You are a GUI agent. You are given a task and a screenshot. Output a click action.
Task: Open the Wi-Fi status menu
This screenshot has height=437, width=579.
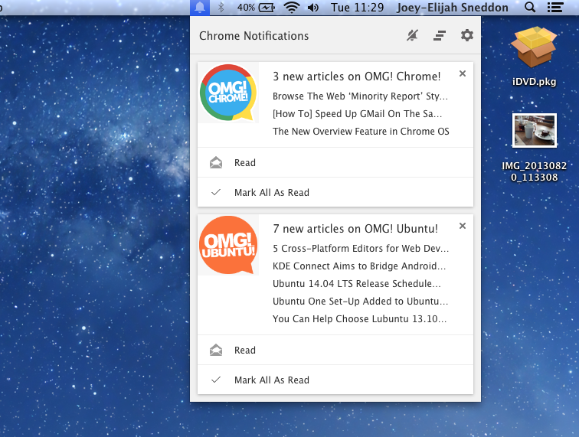(291, 8)
